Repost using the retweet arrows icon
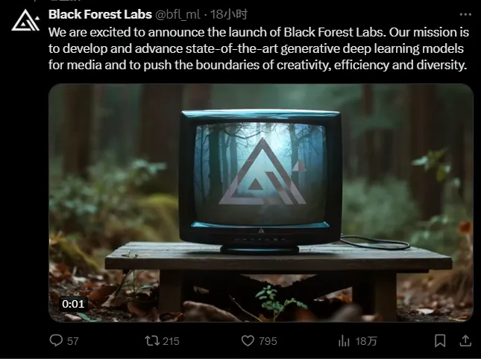Viewport: 481px width, 359px height. (x=152, y=340)
